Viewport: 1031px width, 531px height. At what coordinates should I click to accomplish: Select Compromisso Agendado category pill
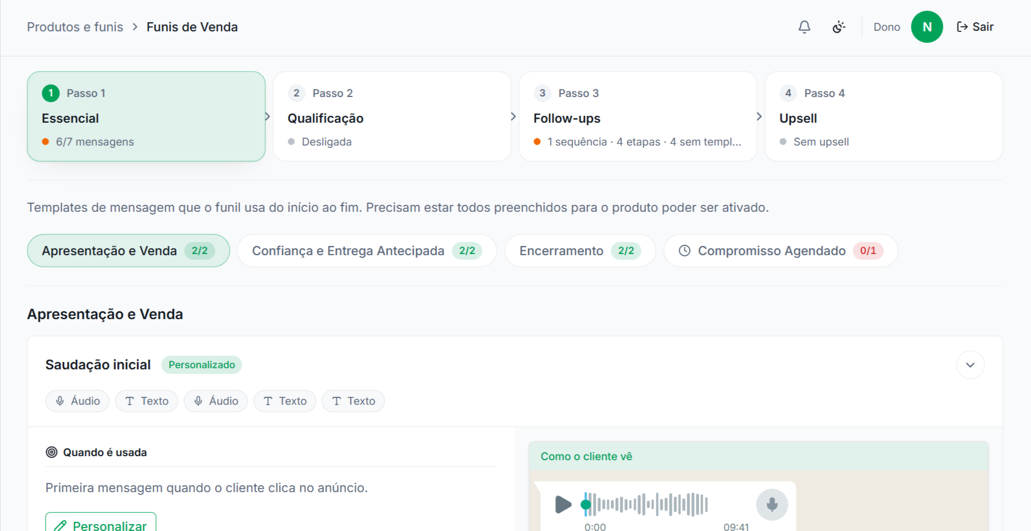click(x=781, y=251)
